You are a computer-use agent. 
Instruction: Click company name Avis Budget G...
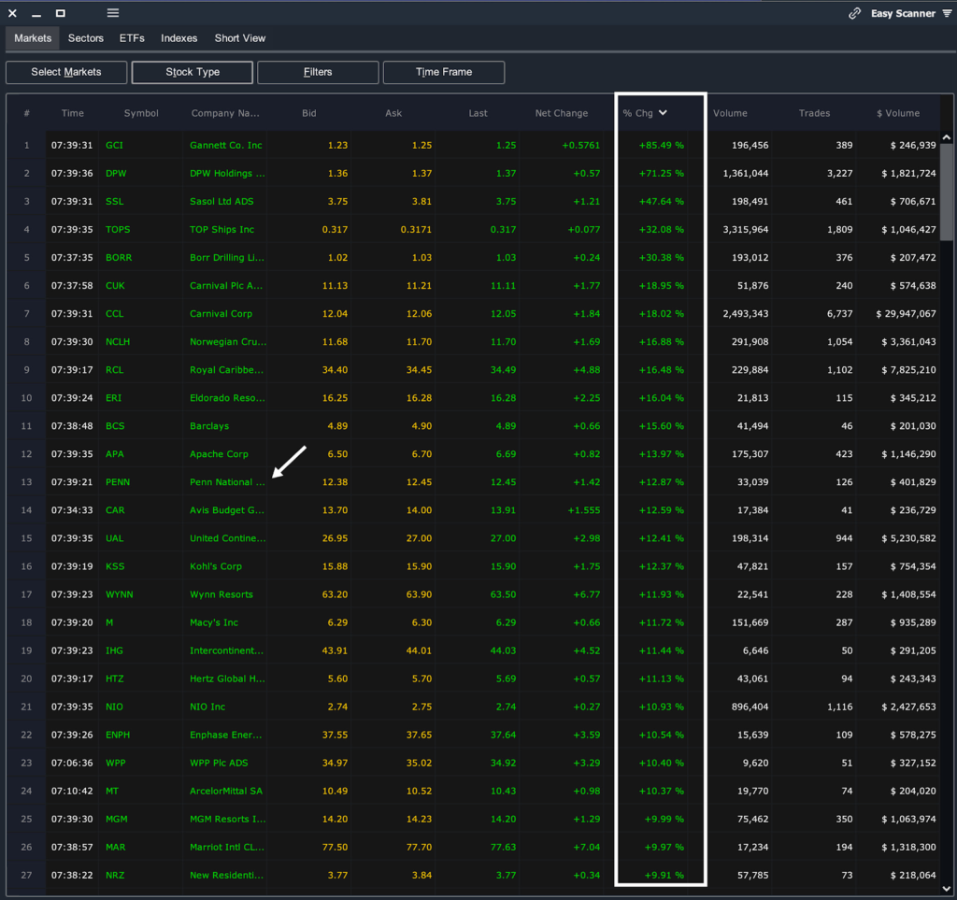pyautogui.click(x=227, y=510)
